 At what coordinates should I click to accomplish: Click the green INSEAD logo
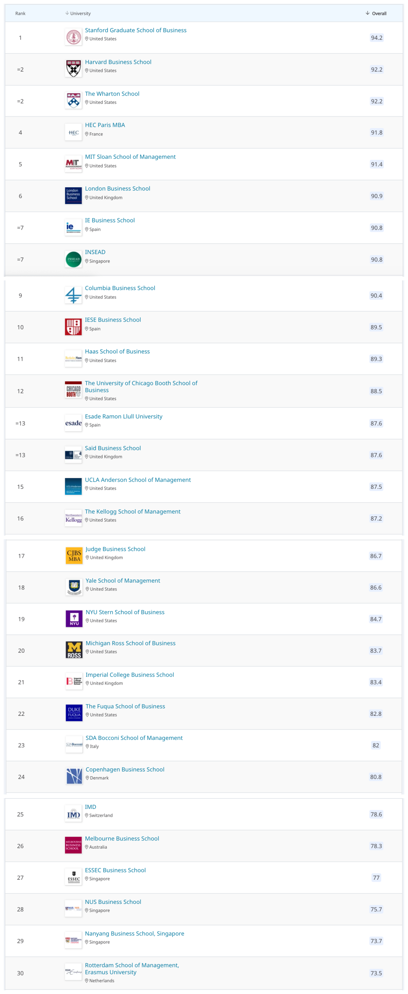coord(73,259)
